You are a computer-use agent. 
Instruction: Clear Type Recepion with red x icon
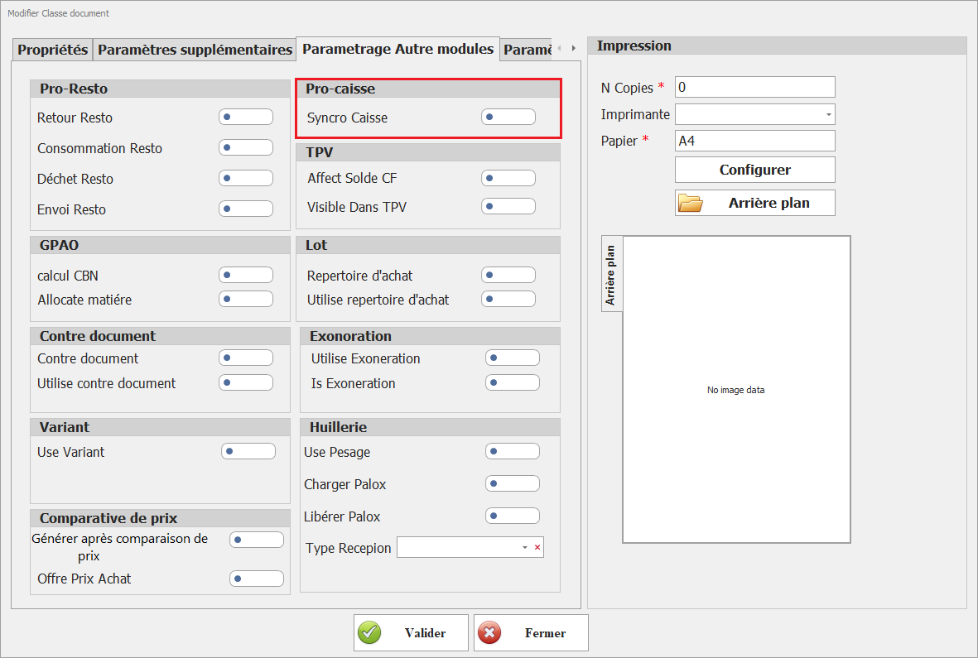tap(537, 548)
